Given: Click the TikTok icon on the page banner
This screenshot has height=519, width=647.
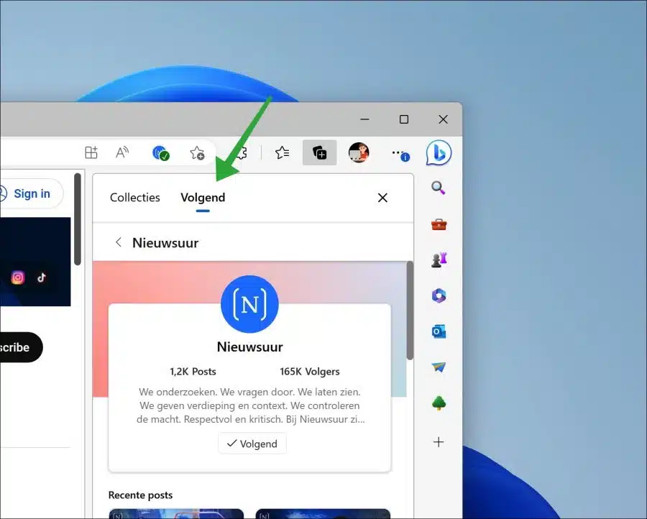Looking at the screenshot, I should pos(41,277).
